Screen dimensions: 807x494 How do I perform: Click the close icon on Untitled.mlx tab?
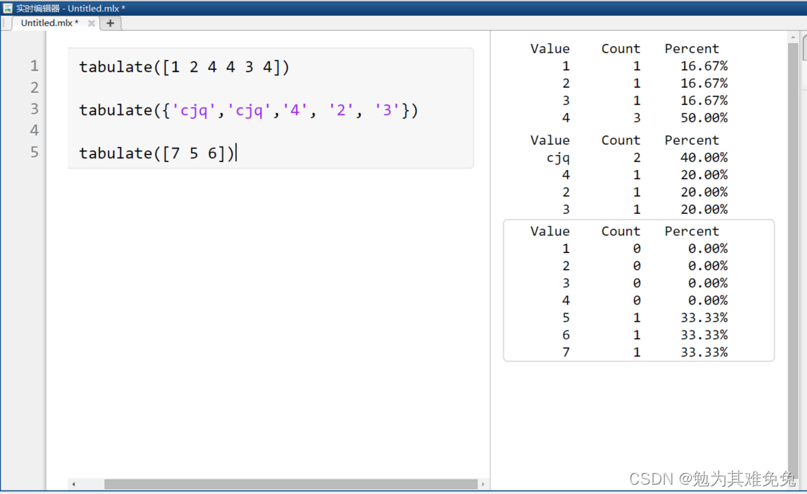[x=91, y=22]
